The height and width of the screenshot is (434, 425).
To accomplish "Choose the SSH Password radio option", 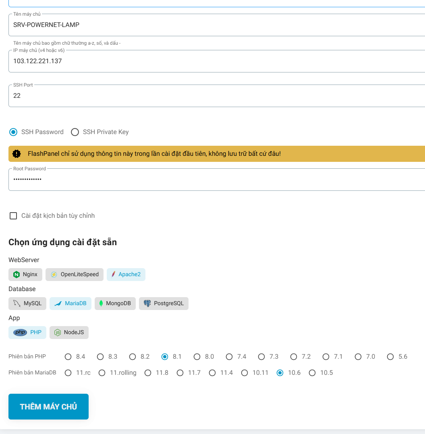I will click(x=13, y=132).
